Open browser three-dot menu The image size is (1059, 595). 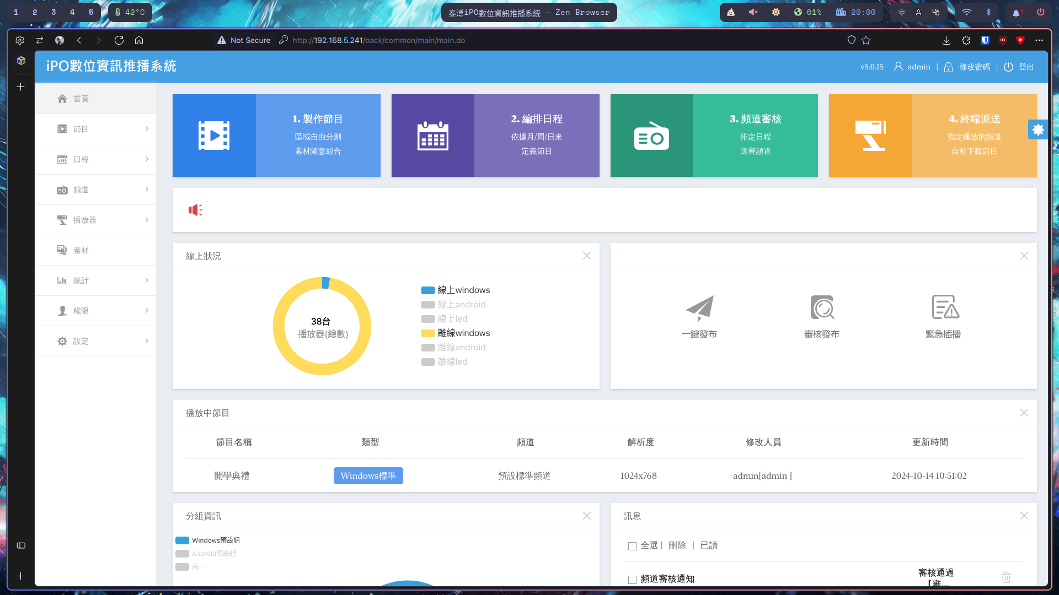[x=1039, y=40]
